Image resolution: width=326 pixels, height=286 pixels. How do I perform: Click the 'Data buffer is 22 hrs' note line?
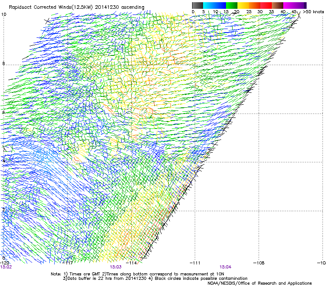(x=155, y=279)
